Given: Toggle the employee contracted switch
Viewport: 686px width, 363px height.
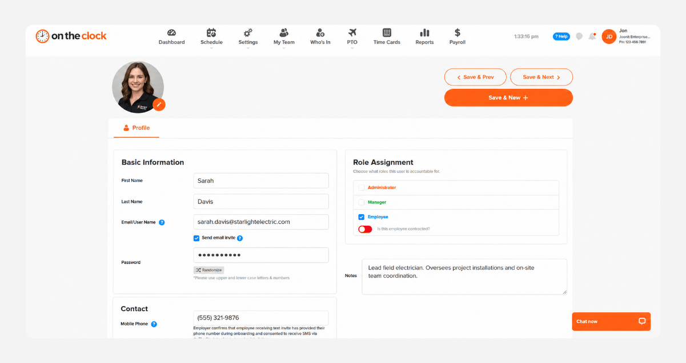Looking at the screenshot, I should click(365, 229).
